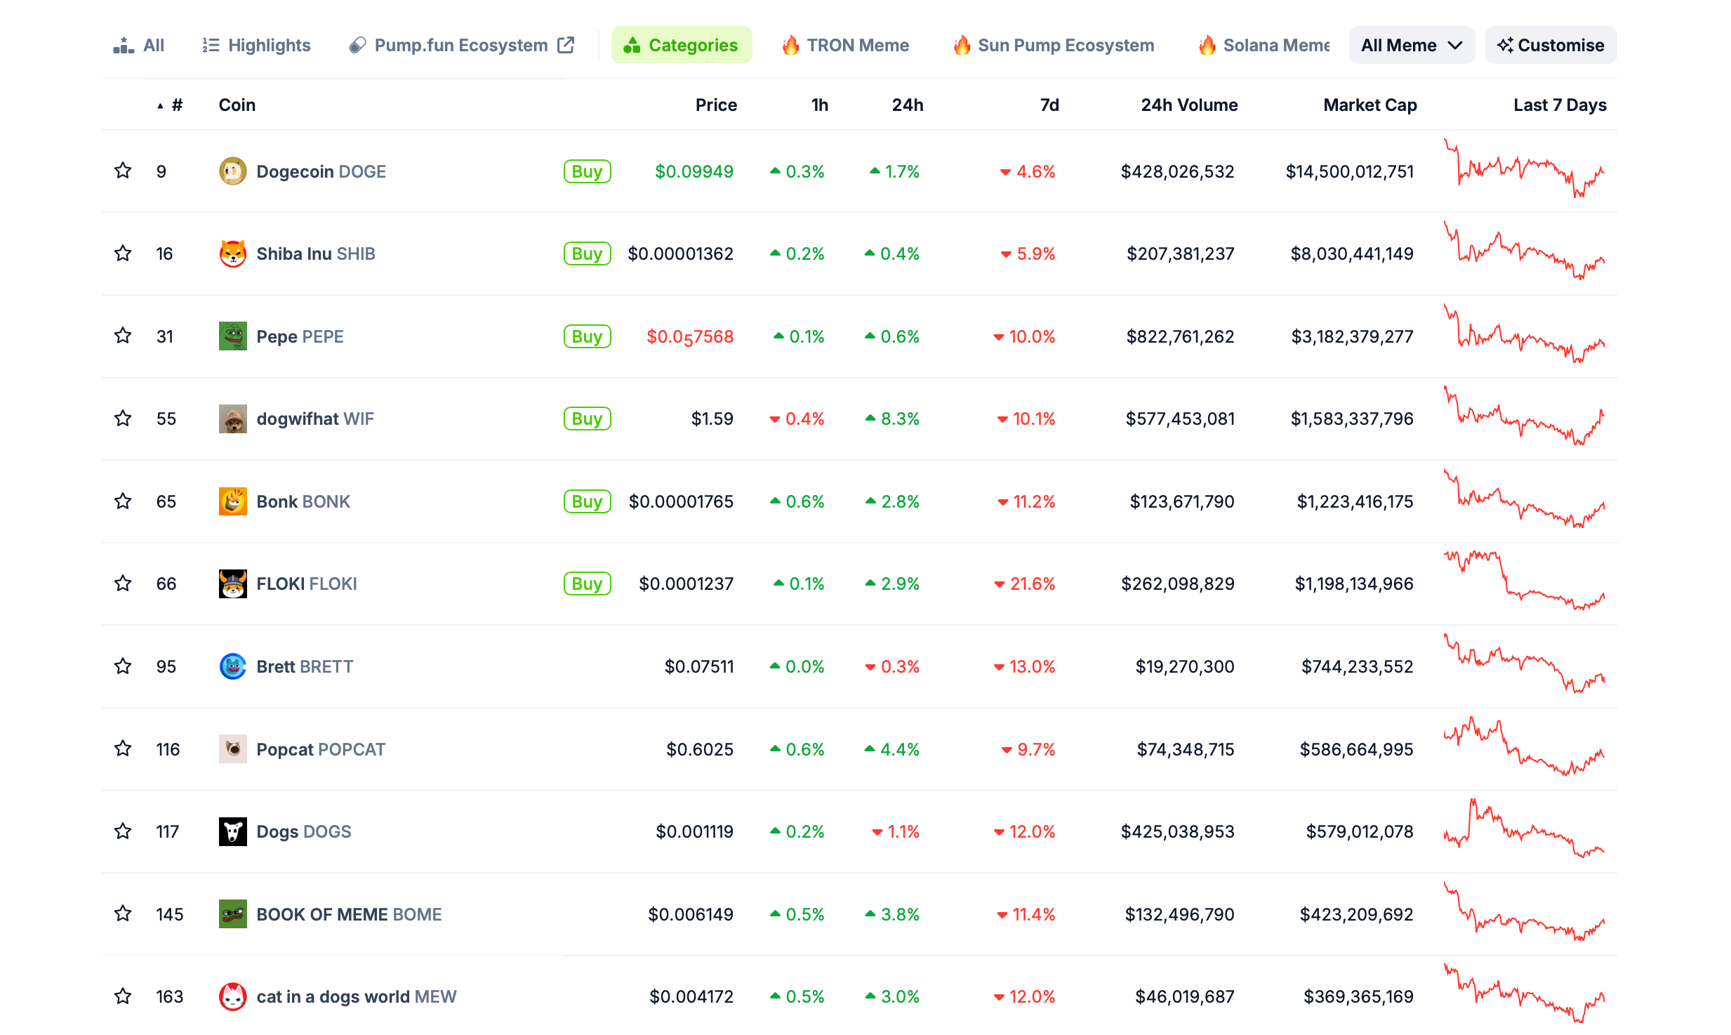This screenshot has width=1731, height=1035.
Task: Star the Bonk row
Action: 123,501
